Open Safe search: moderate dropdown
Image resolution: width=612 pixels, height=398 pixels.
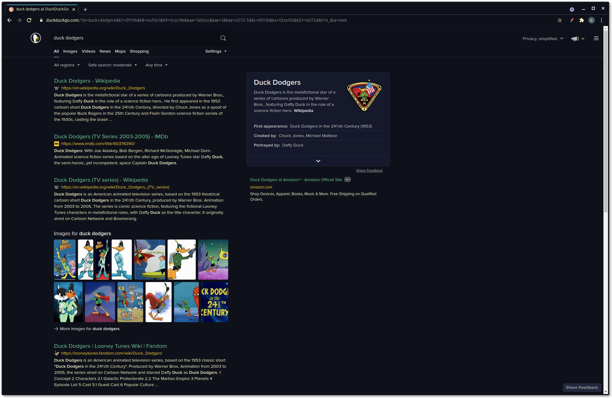coord(112,65)
